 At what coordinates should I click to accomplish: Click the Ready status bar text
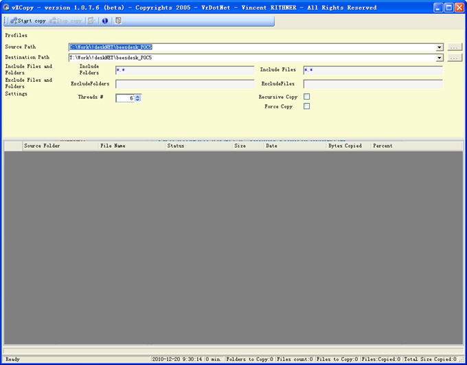pos(13,360)
